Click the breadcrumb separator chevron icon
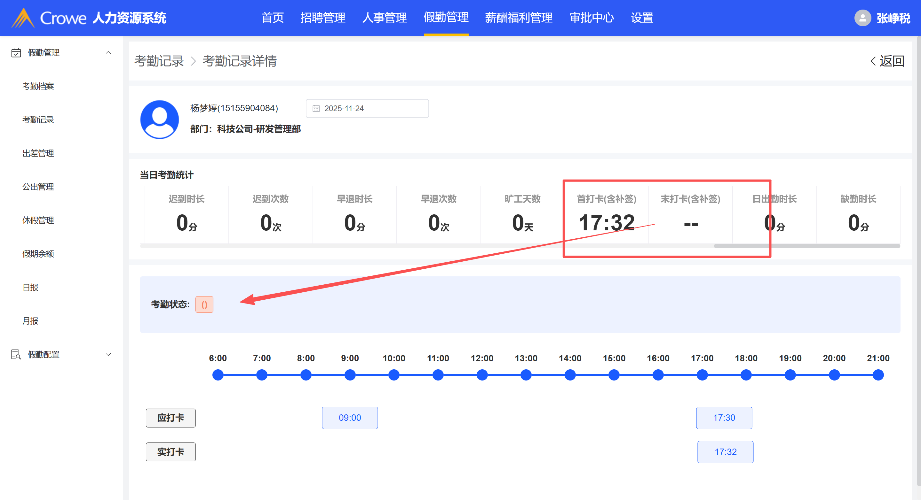Viewport: 921px width, 500px height. point(194,61)
